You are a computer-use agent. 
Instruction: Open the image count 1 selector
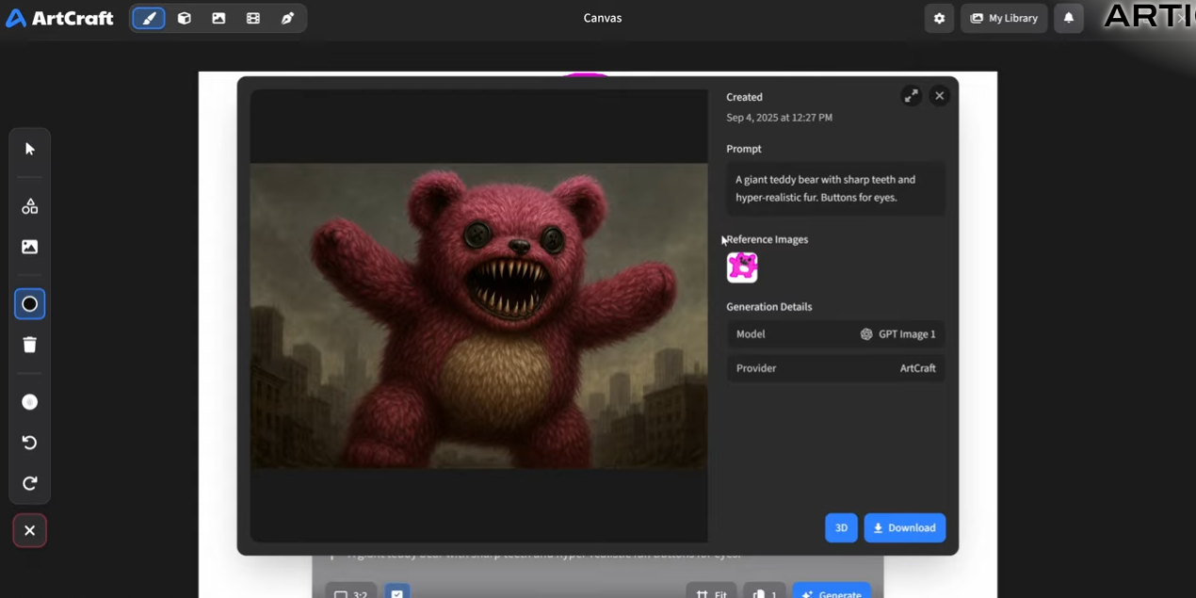click(x=764, y=591)
